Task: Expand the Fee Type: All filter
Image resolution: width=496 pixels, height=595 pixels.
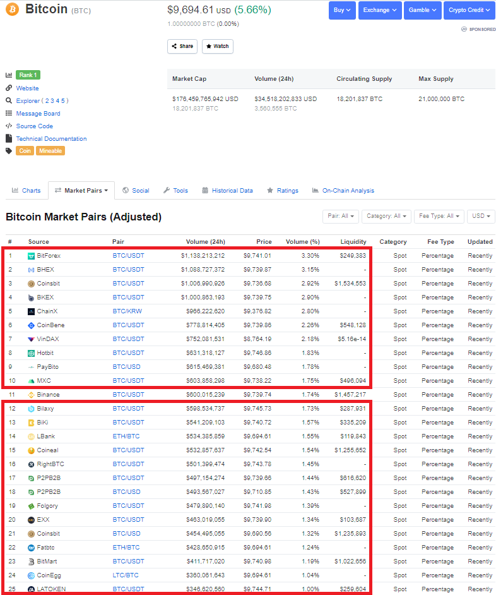Action: click(x=439, y=216)
